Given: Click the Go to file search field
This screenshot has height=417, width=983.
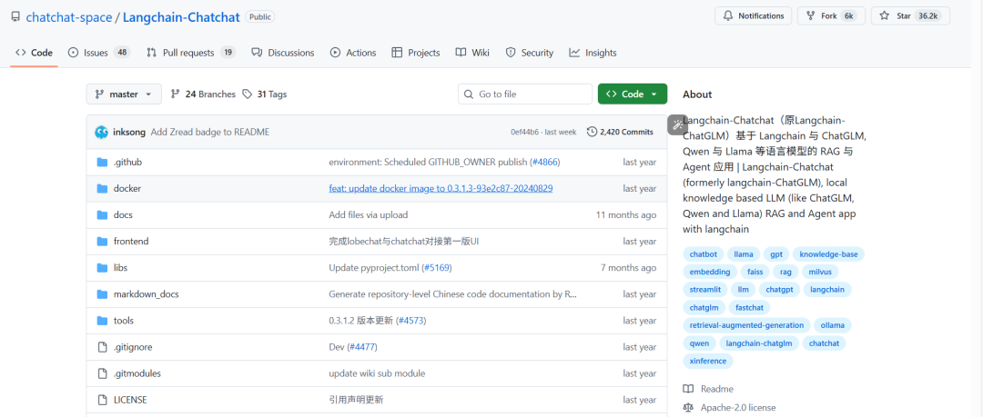Looking at the screenshot, I should coord(525,94).
